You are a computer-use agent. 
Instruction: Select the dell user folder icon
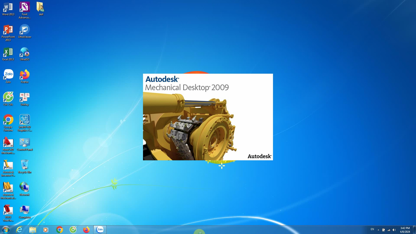tap(41, 9)
